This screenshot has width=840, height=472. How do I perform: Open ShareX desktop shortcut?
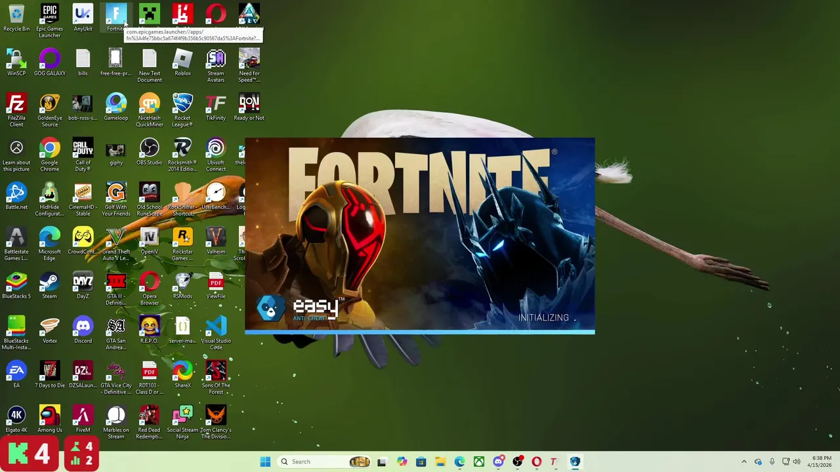182,374
